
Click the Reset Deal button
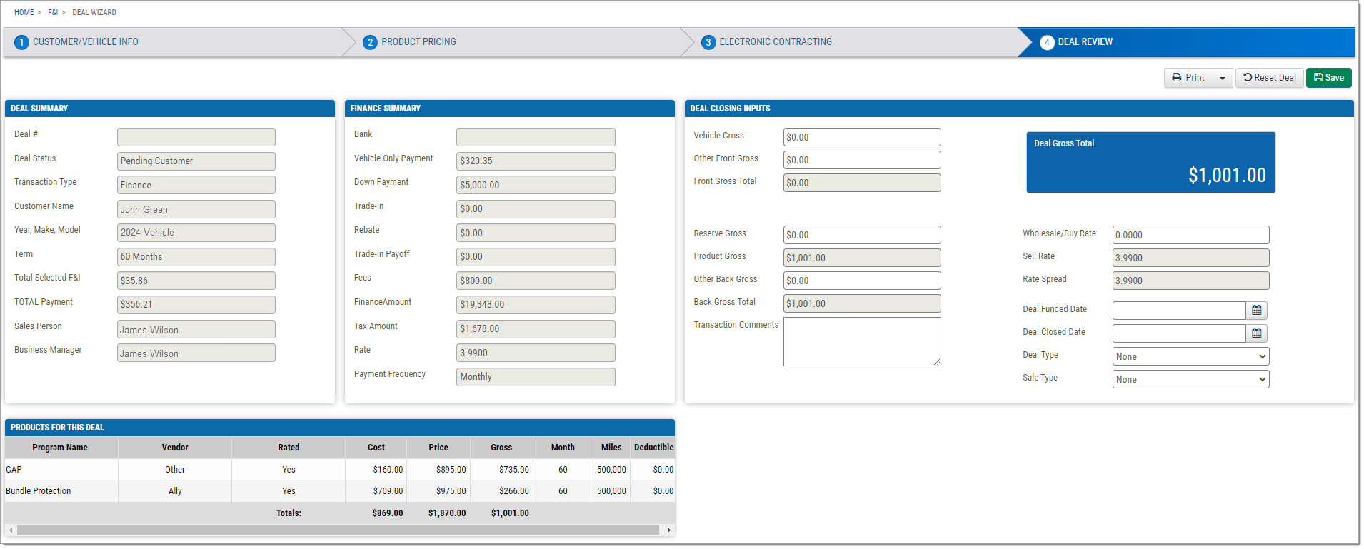[x=1270, y=78]
